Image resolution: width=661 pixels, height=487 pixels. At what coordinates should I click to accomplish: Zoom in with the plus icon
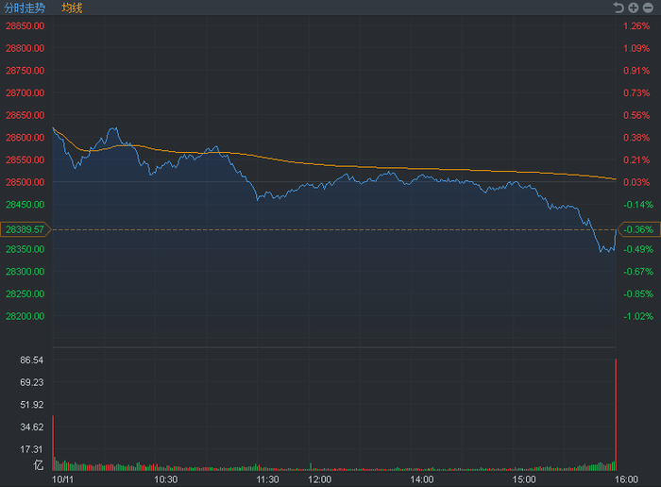click(634, 8)
